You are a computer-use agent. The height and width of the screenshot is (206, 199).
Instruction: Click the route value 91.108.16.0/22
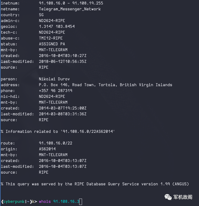point(56,143)
